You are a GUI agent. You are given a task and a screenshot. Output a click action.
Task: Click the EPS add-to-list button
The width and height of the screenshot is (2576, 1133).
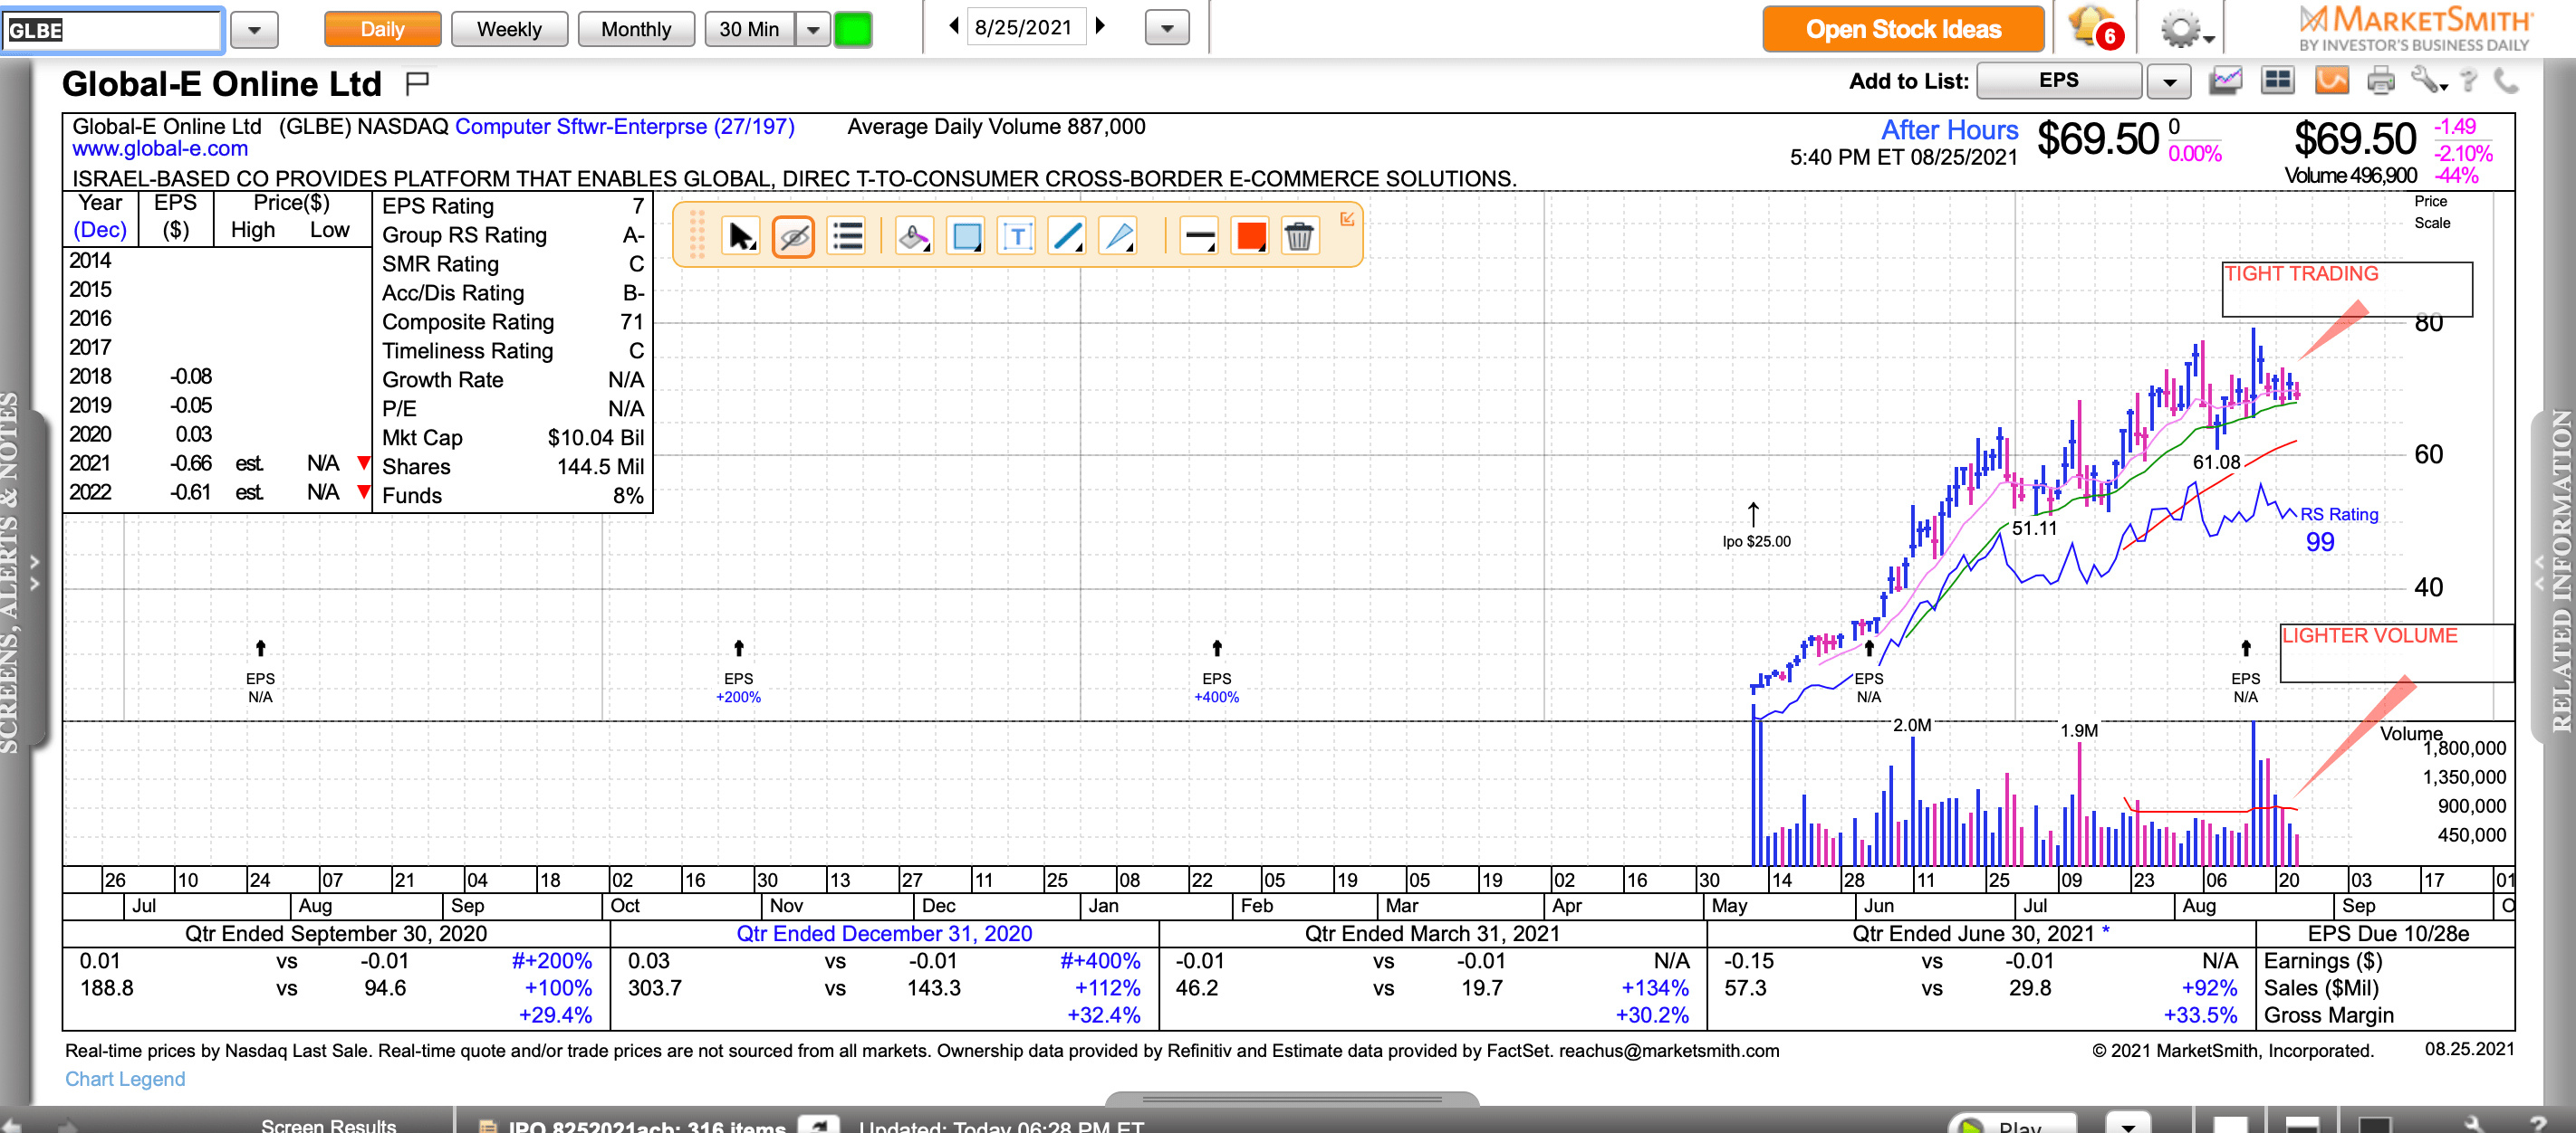coord(2059,81)
